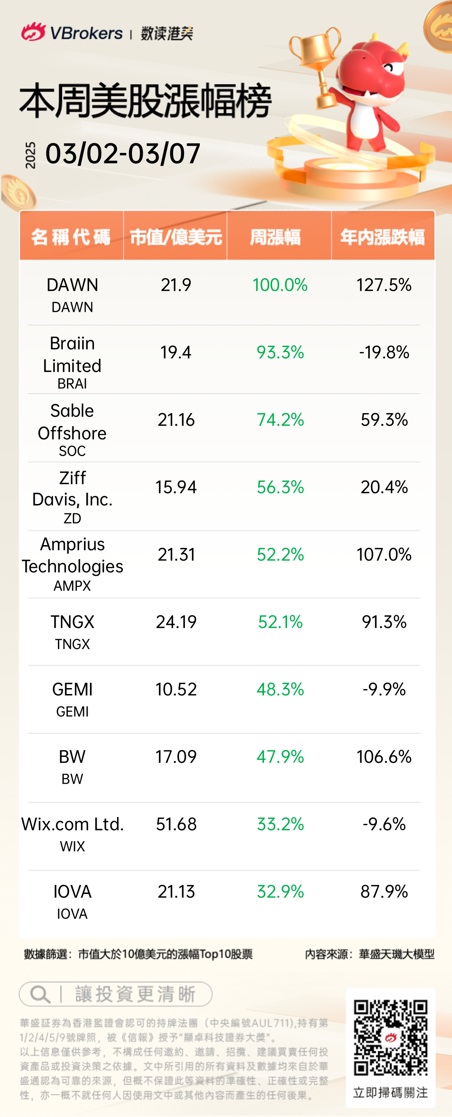This screenshot has height=1117, width=452.
Task: Select the 名稱代碼 column header
Action: (x=71, y=236)
